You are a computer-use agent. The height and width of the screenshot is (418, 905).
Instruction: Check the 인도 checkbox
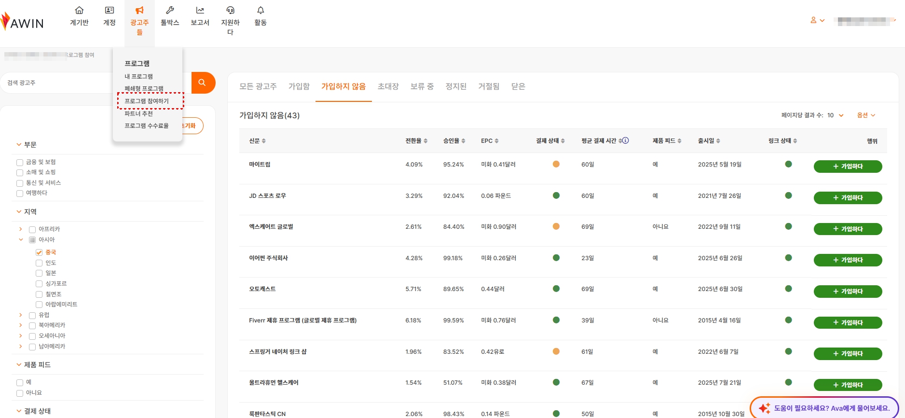pyautogui.click(x=39, y=263)
